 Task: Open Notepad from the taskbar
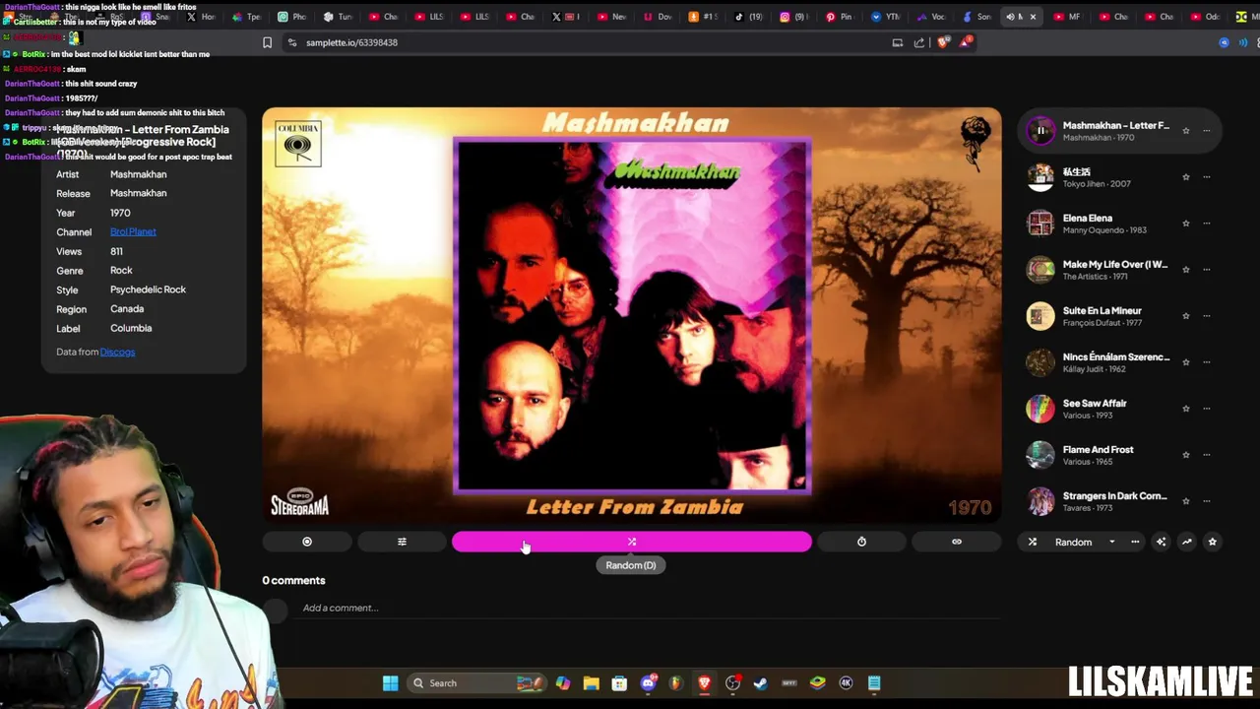[x=874, y=682]
